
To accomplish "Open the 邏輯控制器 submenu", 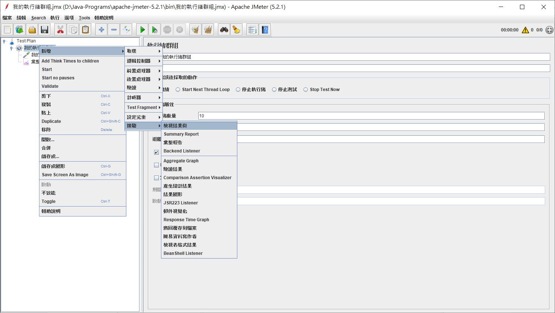I will 144,61.
